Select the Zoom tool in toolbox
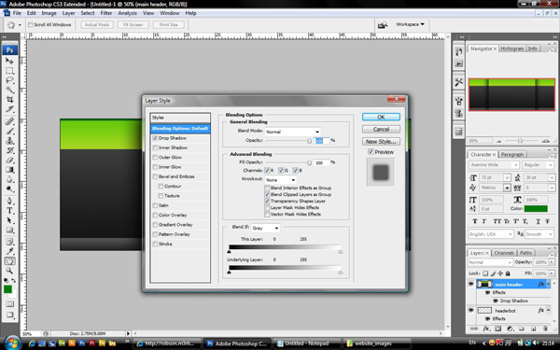Image resolution: width=560 pixels, height=350 pixels. [x=9, y=271]
